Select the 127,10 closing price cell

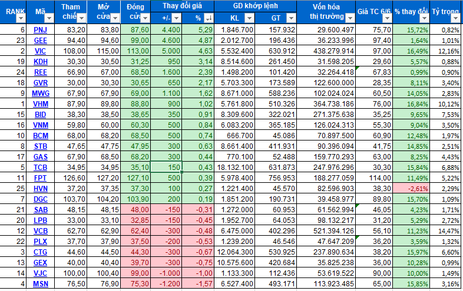click(135, 178)
